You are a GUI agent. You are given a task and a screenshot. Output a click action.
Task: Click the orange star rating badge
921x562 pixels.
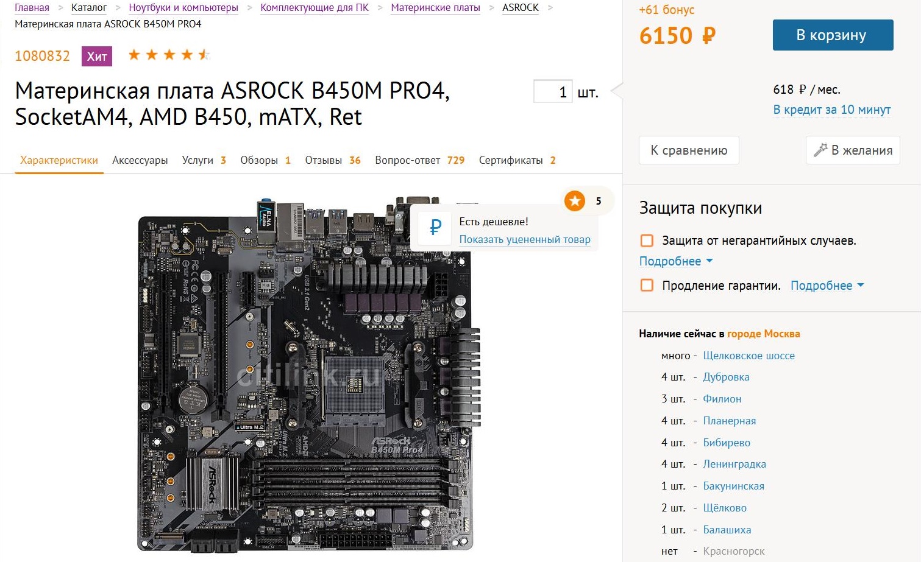coord(575,201)
